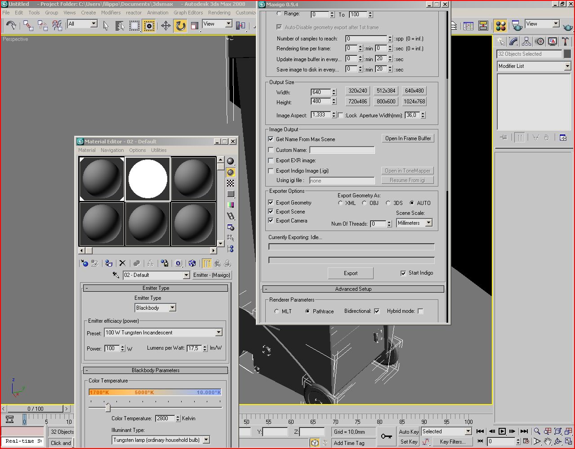Toggle Backlight icon in Material Editor
Viewport: 575px width, 449px height.
pyautogui.click(x=231, y=172)
